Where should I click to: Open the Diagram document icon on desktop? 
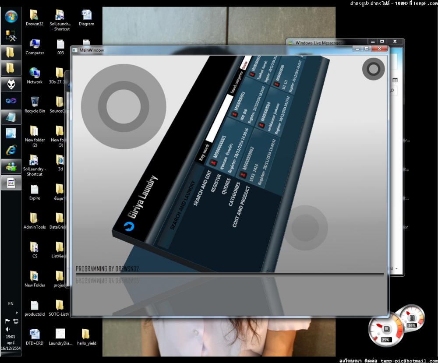click(x=87, y=18)
